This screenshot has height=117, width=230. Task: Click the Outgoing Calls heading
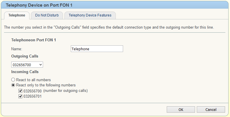[x=25, y=56]
